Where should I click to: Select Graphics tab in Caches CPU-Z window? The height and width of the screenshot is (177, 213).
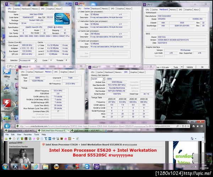pyautogui.click(x=120, y=9)
